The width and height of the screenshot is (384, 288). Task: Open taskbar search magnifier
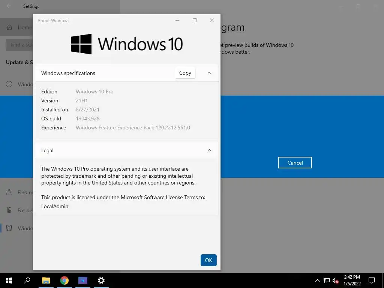click(x=27, y=280)
